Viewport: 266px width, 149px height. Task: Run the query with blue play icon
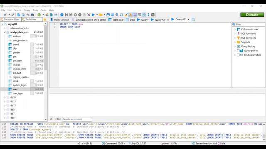click(93, 15)
